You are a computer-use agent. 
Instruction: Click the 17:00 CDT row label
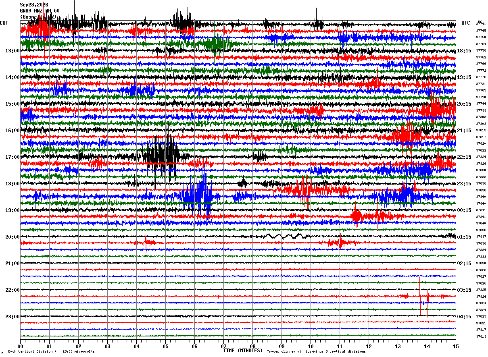pos(12,157)
